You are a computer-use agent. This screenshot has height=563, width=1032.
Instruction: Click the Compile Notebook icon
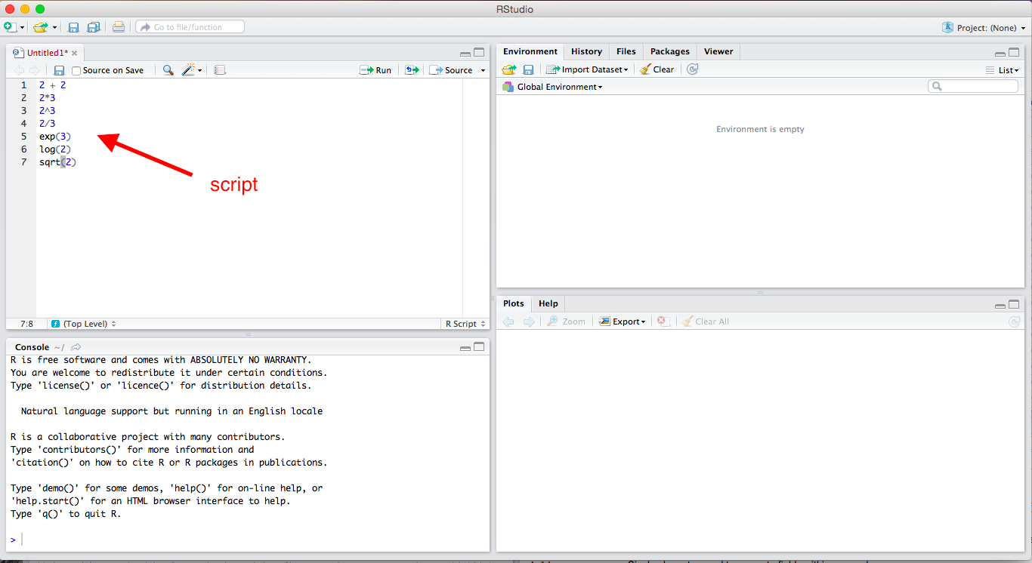pyautogui.click(x=220, y=70)
